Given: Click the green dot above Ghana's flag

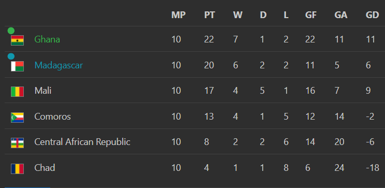Looking at the screenshot, I should 11,31.
